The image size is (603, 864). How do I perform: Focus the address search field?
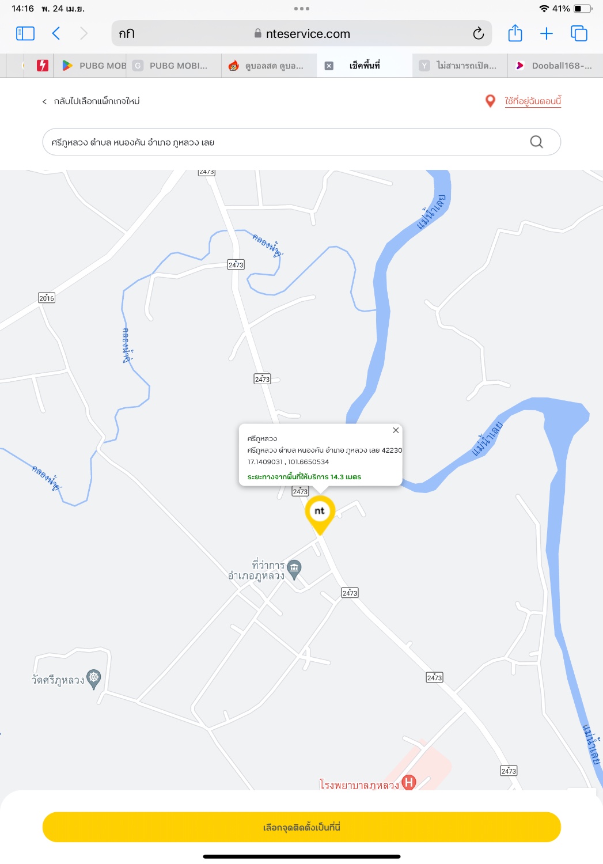click(302, 142)
